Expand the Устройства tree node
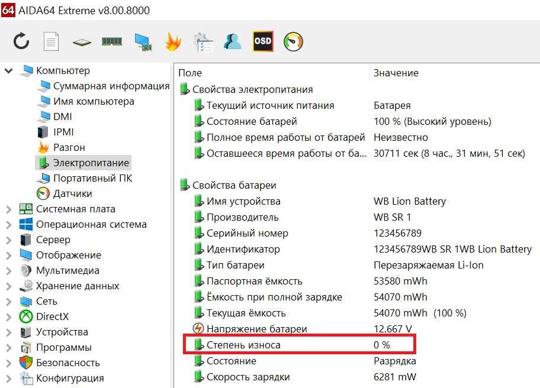The image size is (540, 388). [x=9, y=332]
